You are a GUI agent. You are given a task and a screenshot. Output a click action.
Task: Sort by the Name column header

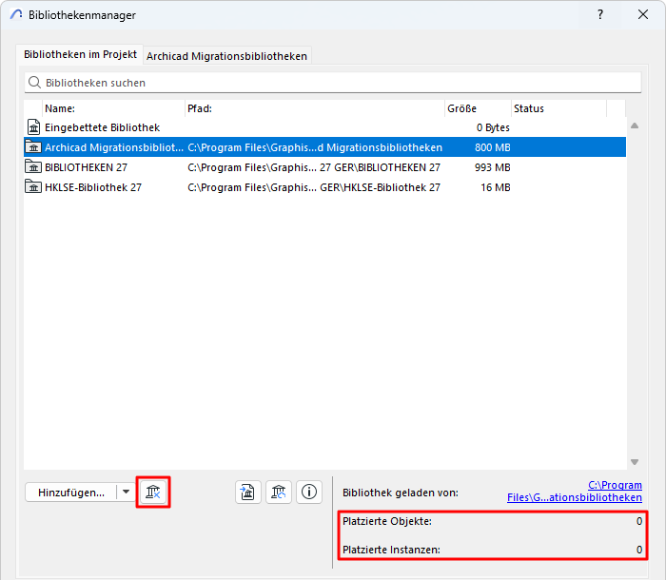(x=114, y=108)
